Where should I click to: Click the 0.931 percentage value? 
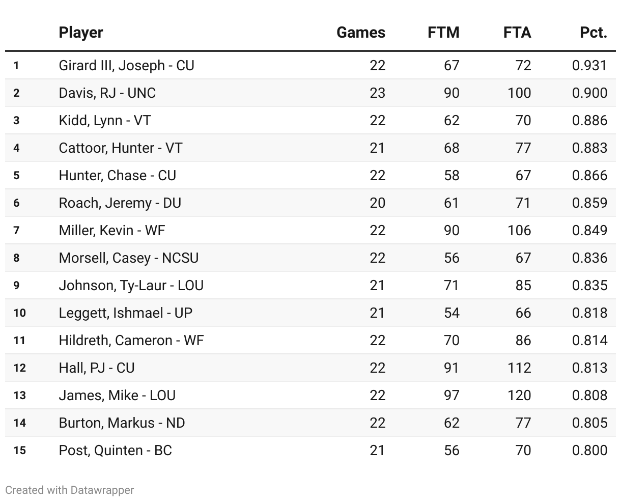point(589,65)
